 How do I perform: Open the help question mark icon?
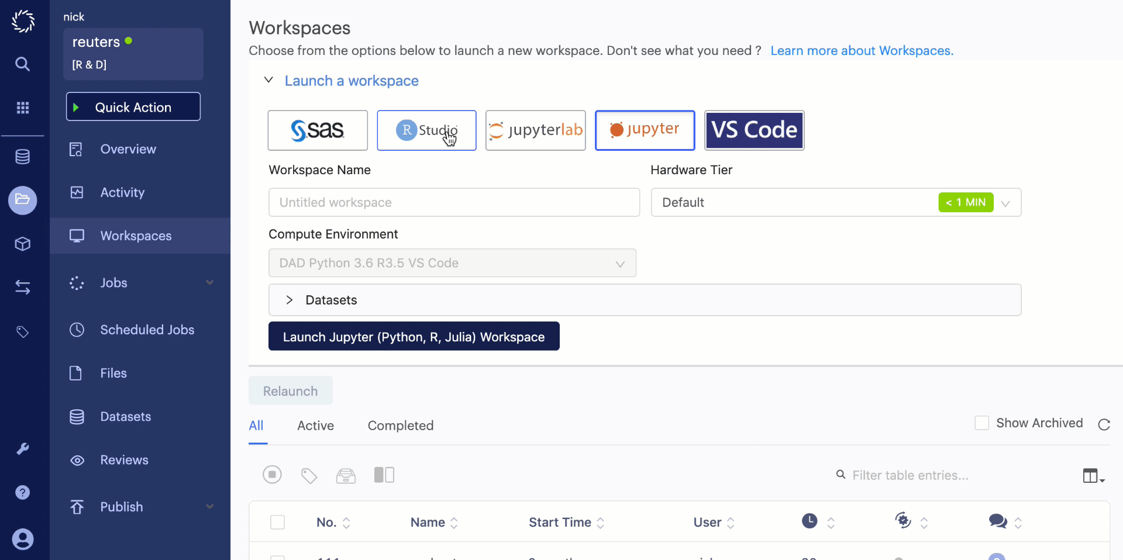(23, 493)
